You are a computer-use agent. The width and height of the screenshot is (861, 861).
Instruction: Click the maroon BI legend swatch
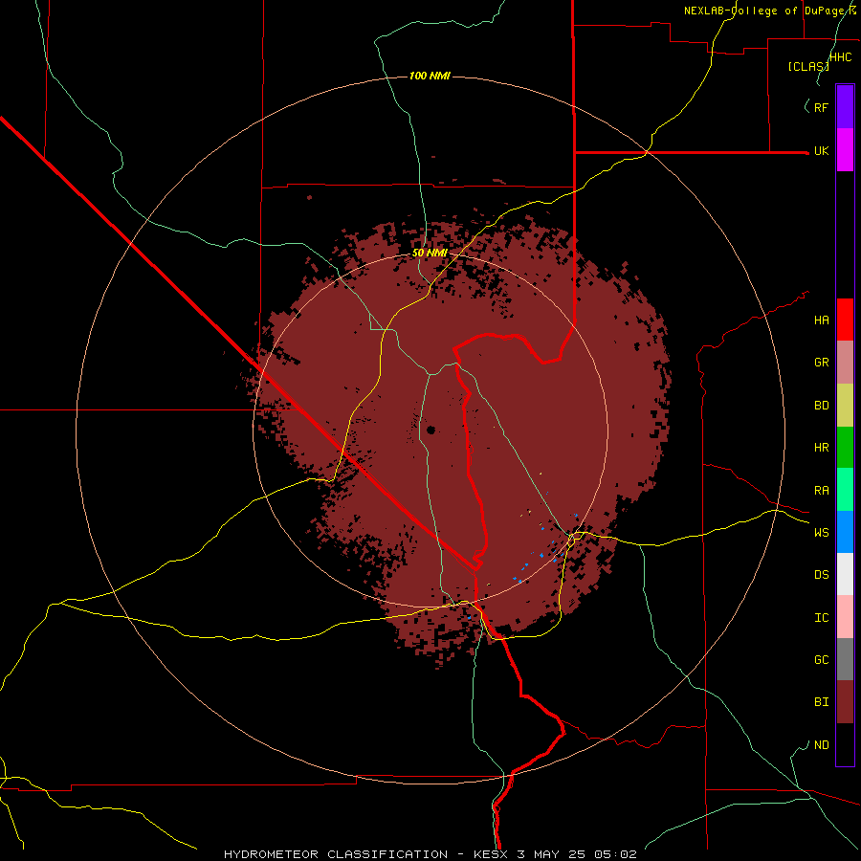(x=845, y=702)
